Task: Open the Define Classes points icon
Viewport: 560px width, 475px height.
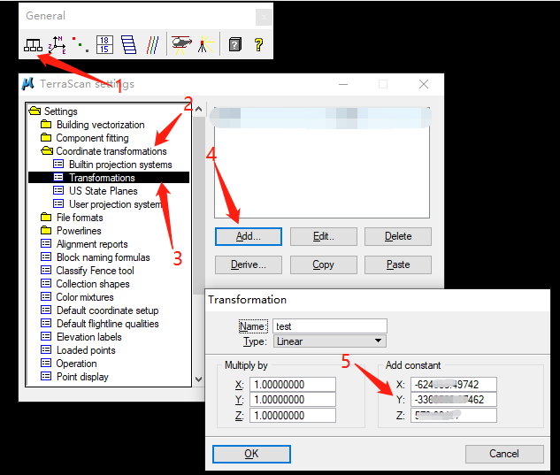Action: 81,45
